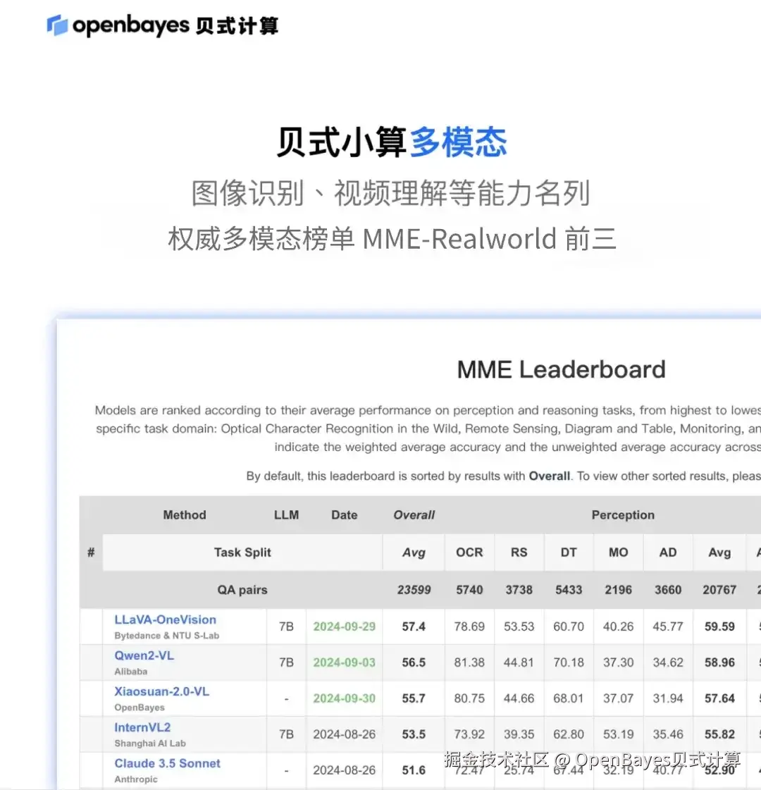Click the Shanghai AI Lab label
Screen dimensions: 761x790
(x=150, y=743)
